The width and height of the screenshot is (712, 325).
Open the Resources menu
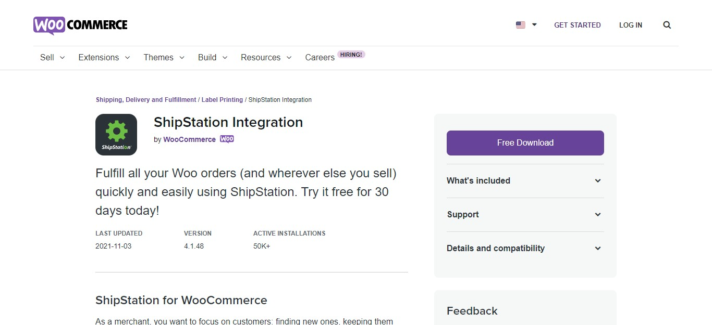[261, 57]
